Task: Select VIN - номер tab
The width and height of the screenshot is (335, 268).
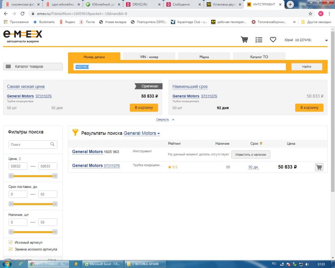Action: tap(149, 57)
